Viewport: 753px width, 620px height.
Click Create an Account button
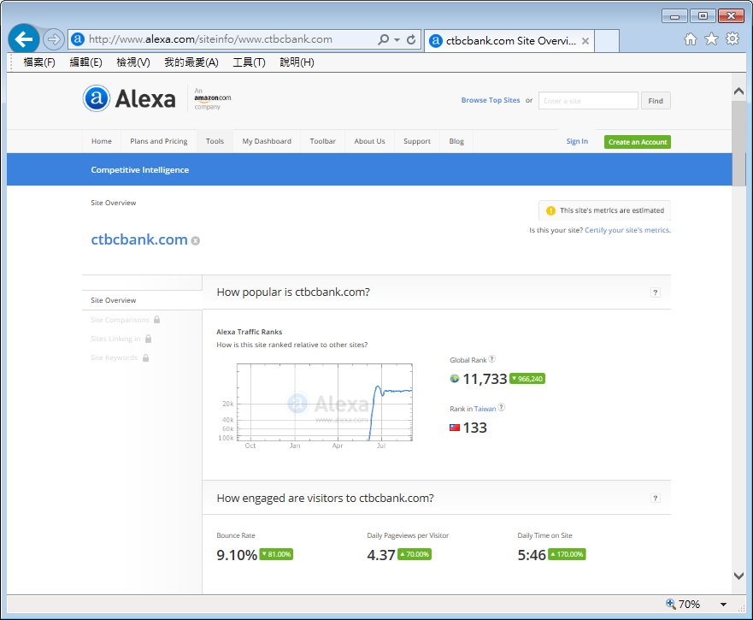coord(638,142)
